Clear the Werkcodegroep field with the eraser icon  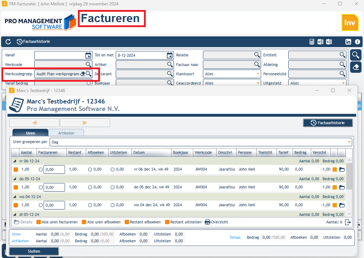[83, 74]
